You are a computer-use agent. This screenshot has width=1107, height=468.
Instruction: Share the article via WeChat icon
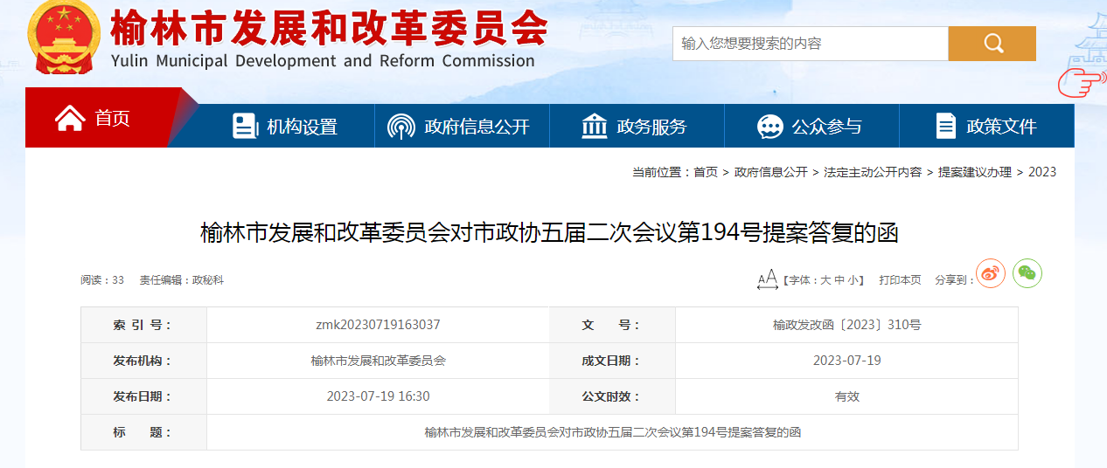click(x=1027, y=274)
